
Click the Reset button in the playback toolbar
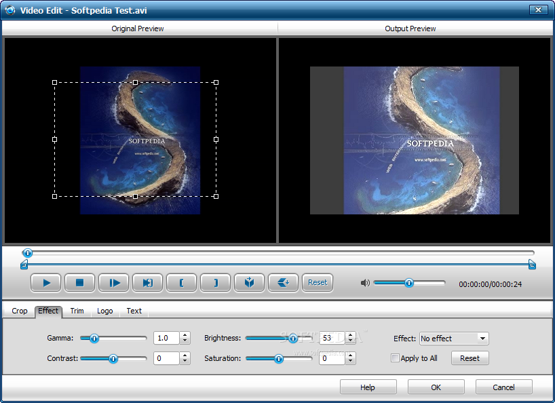318,283
